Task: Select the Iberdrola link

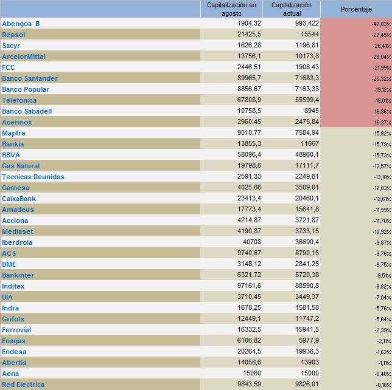Action: pos(17,242)
